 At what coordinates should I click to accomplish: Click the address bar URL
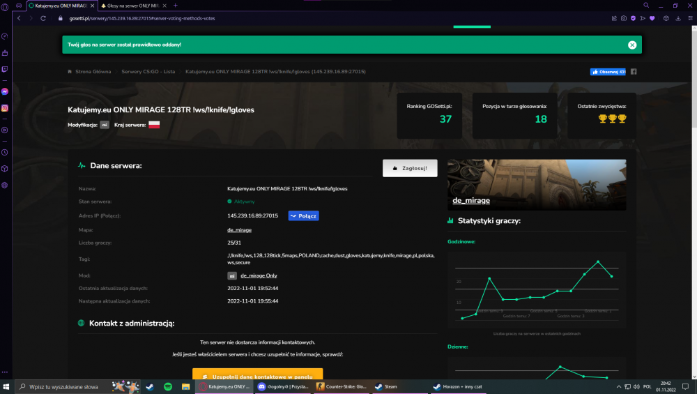click(x=142, y=18)
